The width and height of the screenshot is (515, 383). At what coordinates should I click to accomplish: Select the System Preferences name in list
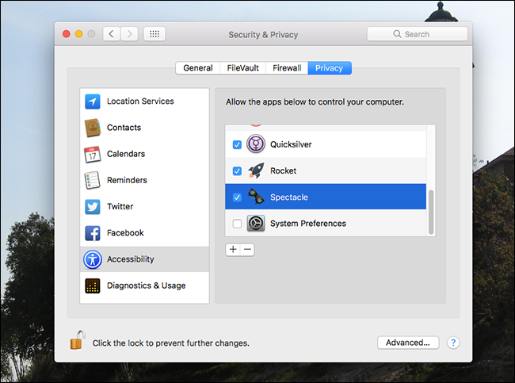tap(308, 224)
